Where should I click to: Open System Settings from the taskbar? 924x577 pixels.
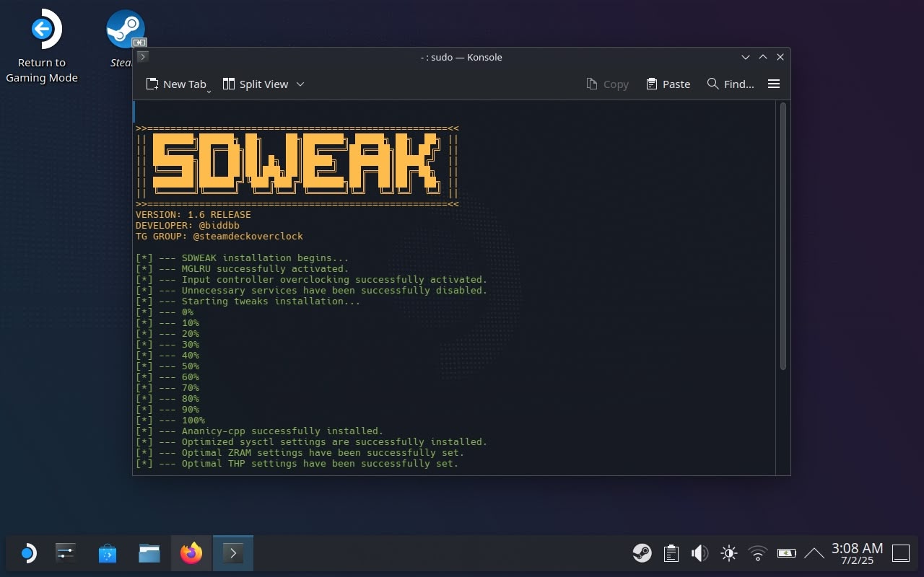click(x=66, y=553)
